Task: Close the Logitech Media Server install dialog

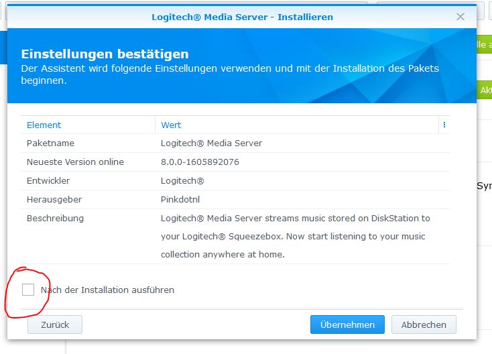Action: coord(460,17)
